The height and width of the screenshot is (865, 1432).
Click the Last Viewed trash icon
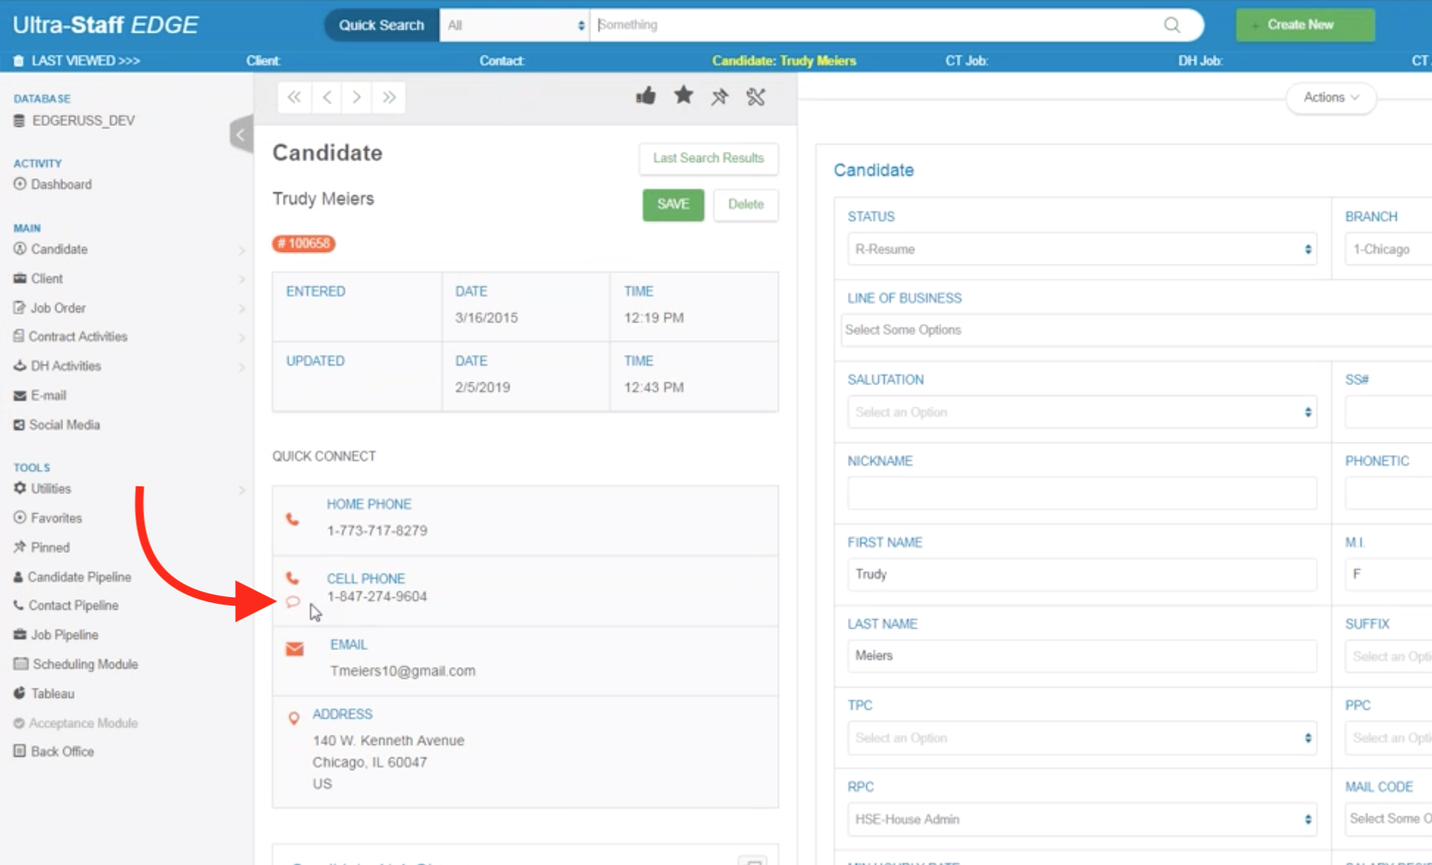(x=18, y=60)
